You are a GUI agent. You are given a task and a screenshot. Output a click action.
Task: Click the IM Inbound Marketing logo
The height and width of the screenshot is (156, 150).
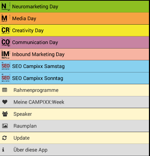tap(6, 54)
